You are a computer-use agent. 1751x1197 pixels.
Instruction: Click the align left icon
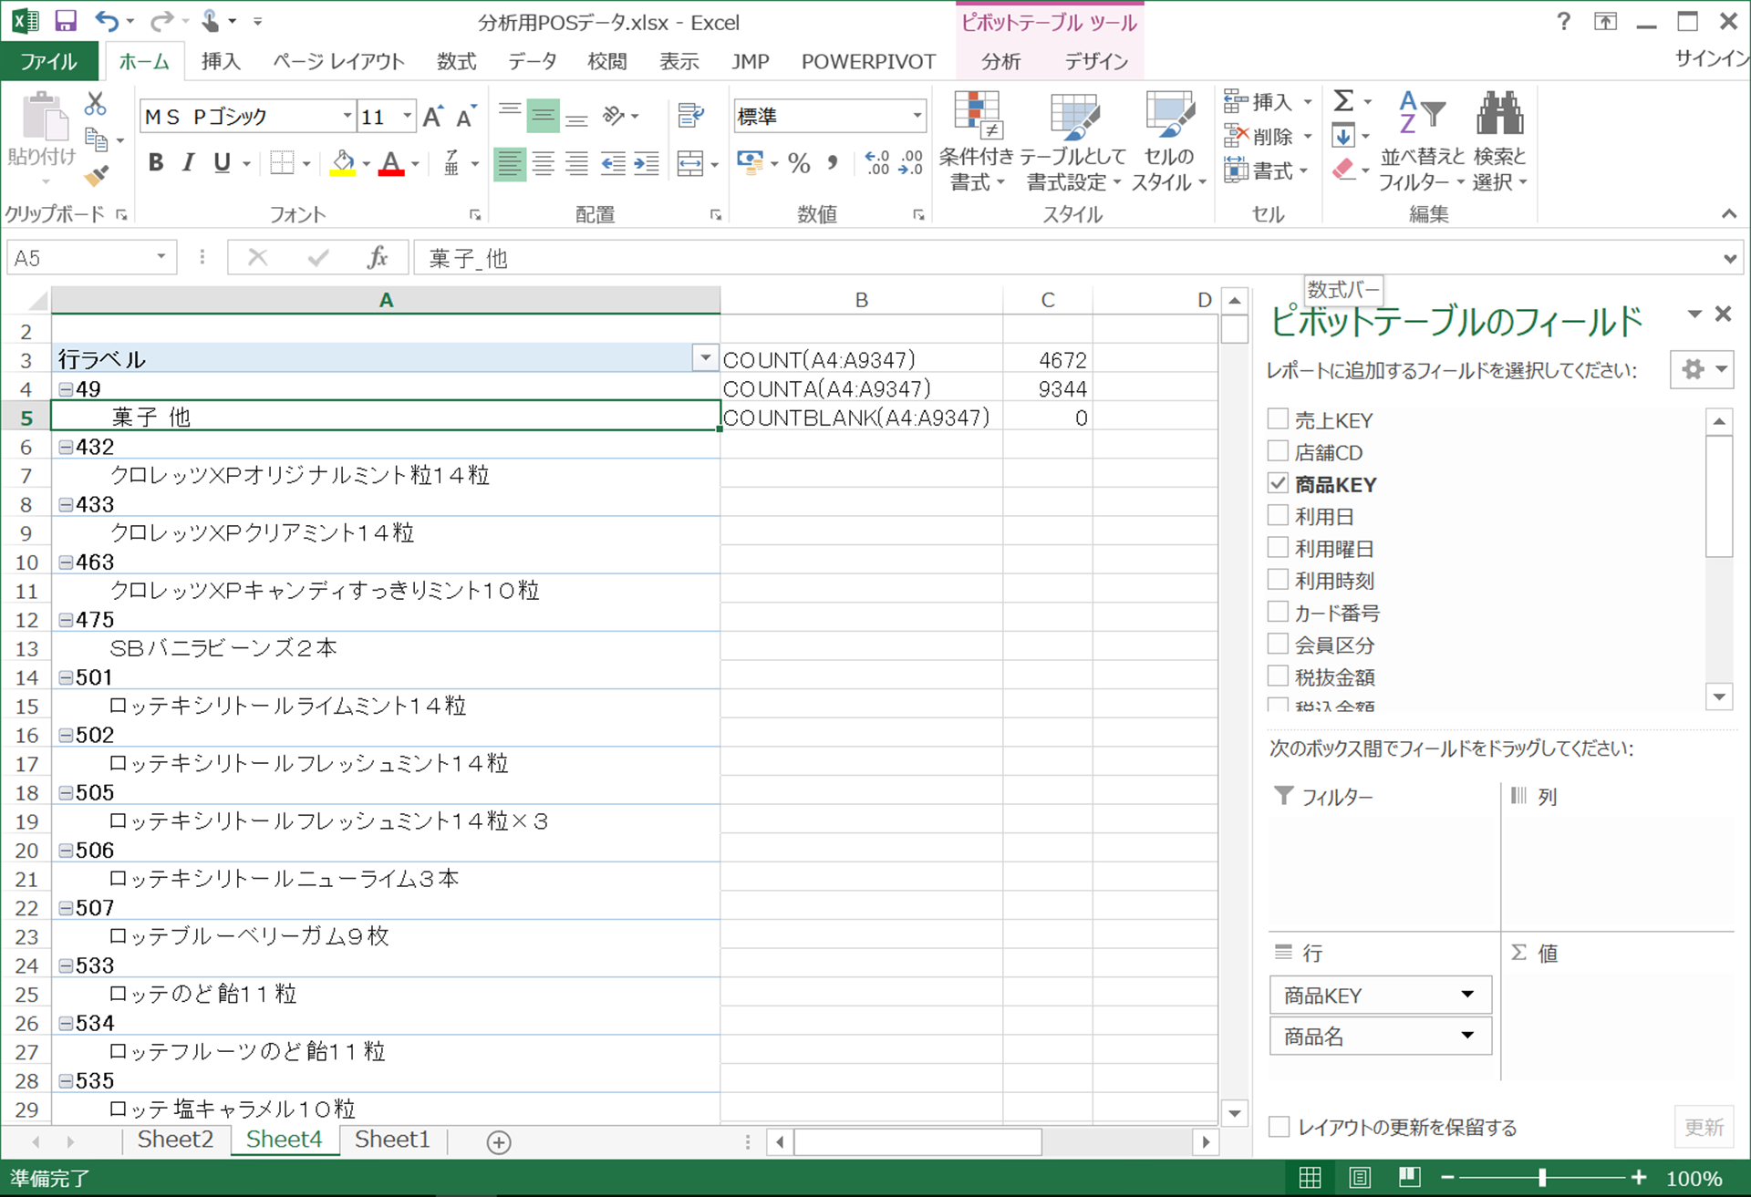(x=510, y=164)
